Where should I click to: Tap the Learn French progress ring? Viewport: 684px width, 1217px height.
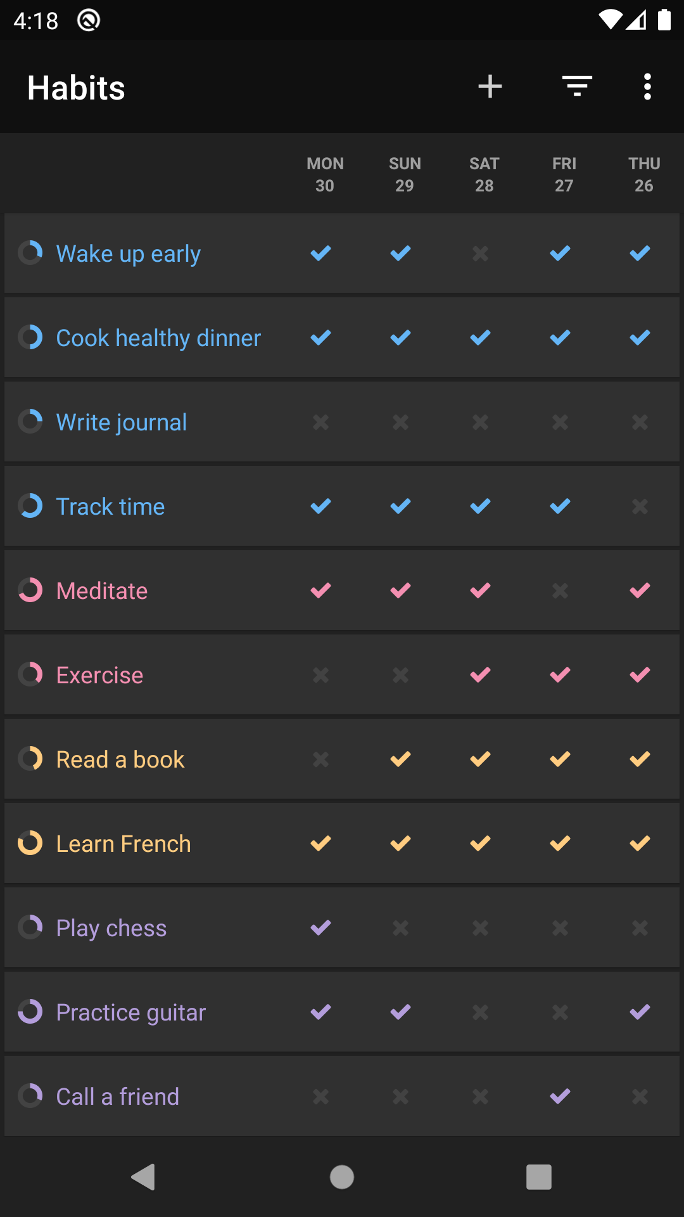[30, 844]
